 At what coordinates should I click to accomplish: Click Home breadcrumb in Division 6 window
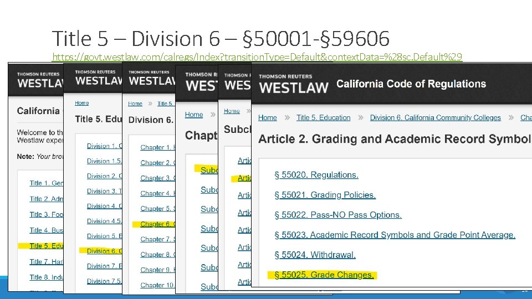click(x=135, y=104)
